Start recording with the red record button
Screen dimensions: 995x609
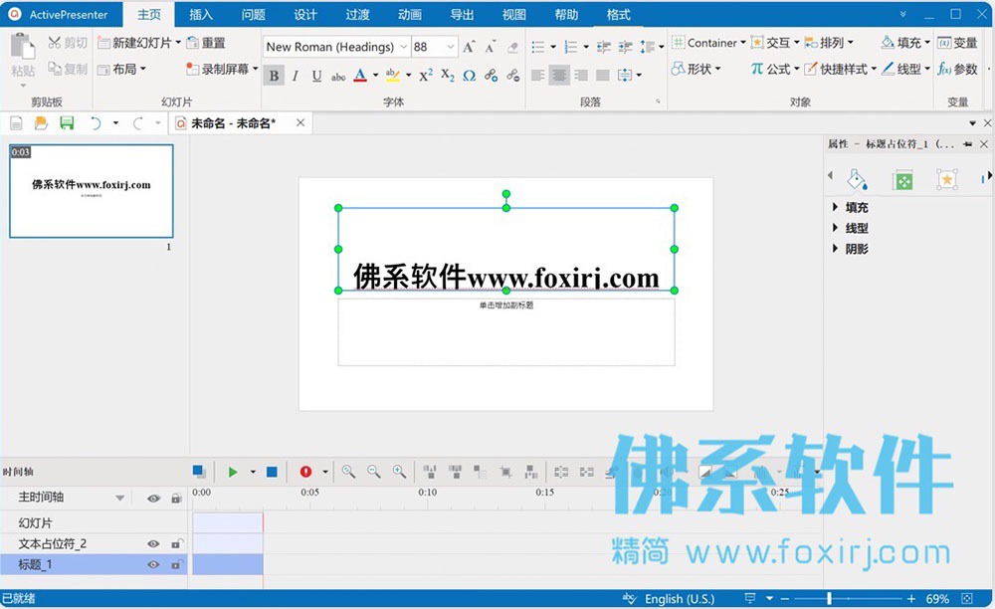(305, 472)
